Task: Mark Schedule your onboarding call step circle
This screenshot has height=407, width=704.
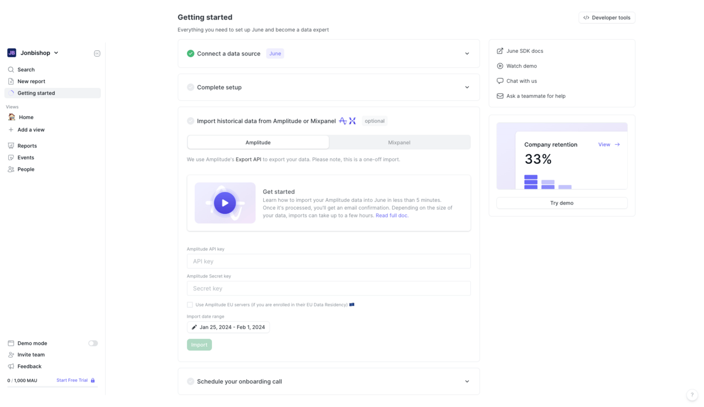Action: click(x=191, y=381)
